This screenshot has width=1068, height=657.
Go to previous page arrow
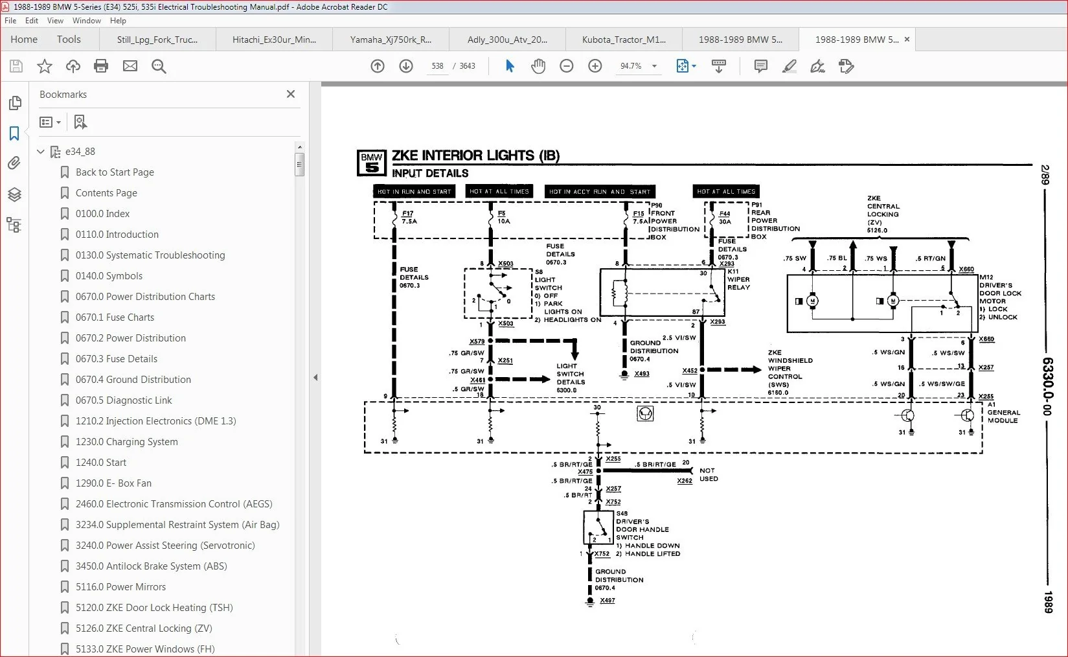pyautogui.click(x=378, y=66)
